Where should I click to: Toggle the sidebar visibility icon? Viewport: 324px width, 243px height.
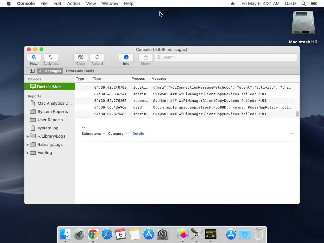click(x=32, y=71)
